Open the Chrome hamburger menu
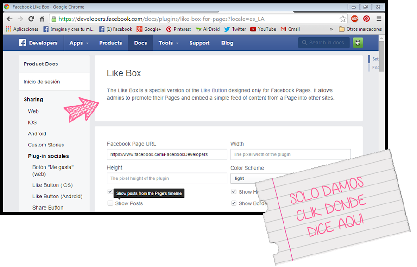 379,19
